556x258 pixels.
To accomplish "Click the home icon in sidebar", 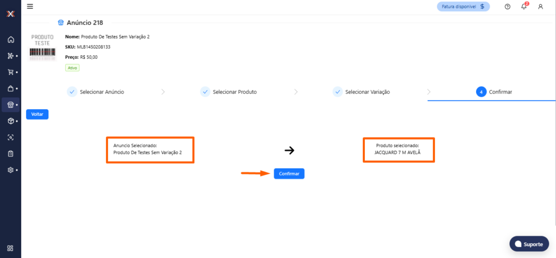I will click(x=10, y=40).
